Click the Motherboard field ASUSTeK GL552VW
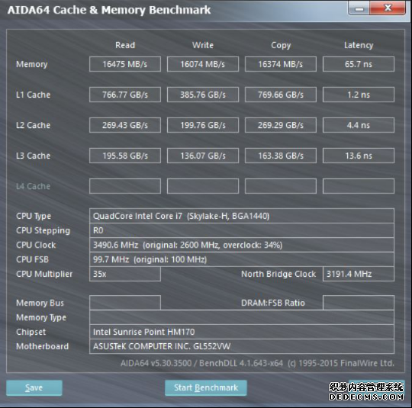This screenshot has height=408, width=412. click(x=242, y=346)
